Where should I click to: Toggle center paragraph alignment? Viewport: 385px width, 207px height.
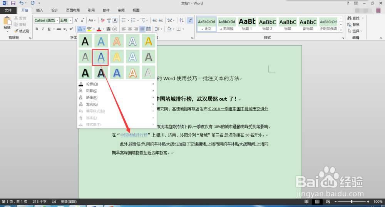click(x=130, y=29)
